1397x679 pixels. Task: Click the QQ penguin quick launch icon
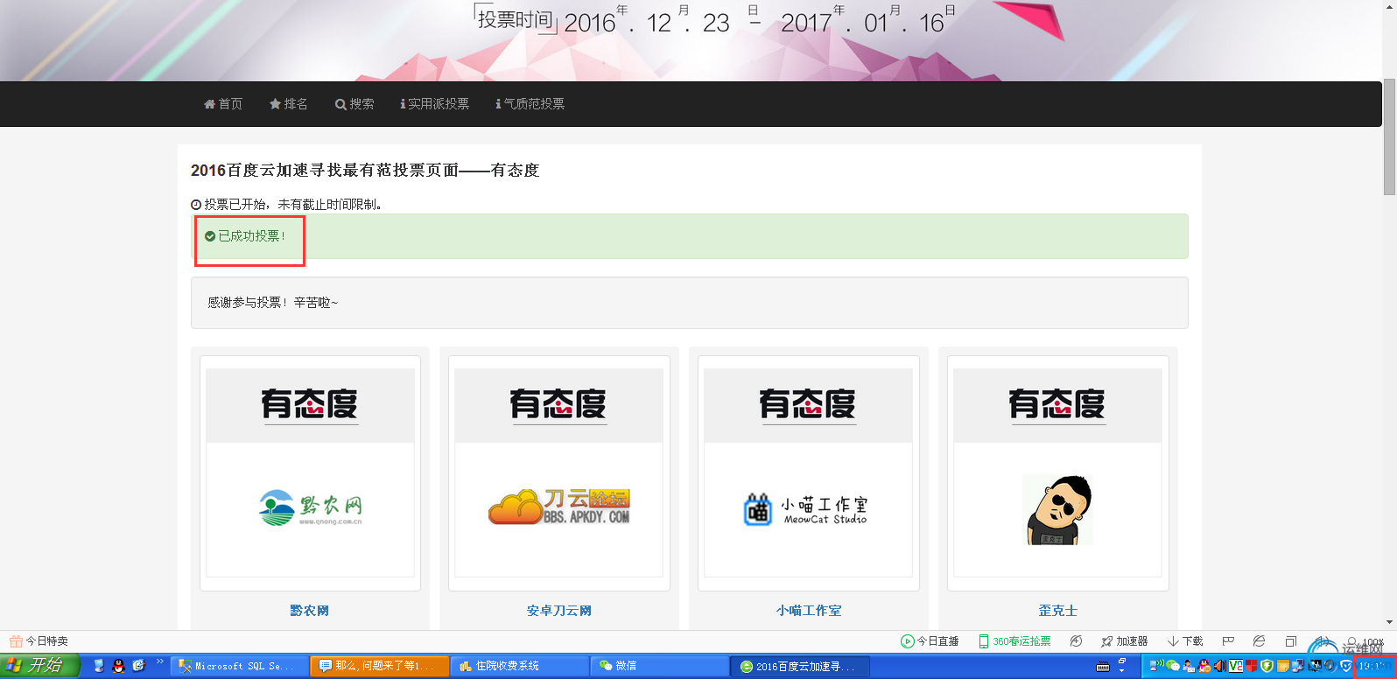(119, 666)
